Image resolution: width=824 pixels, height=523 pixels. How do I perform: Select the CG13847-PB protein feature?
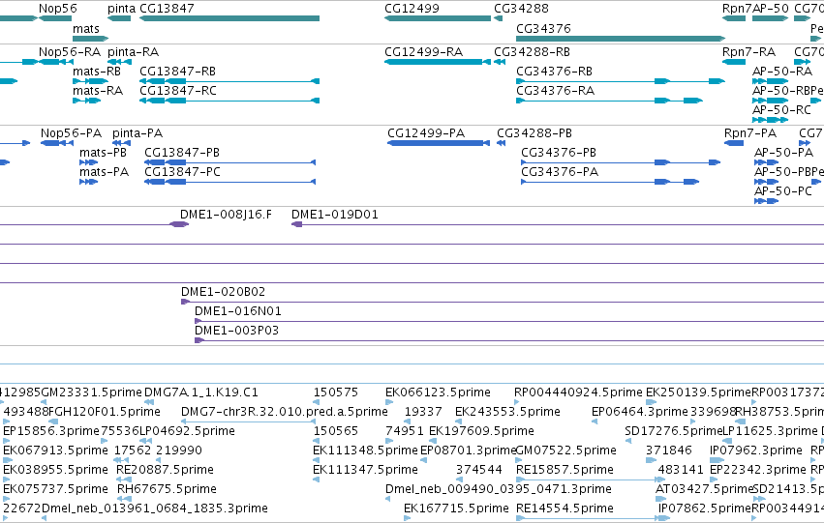pos(230,162)
